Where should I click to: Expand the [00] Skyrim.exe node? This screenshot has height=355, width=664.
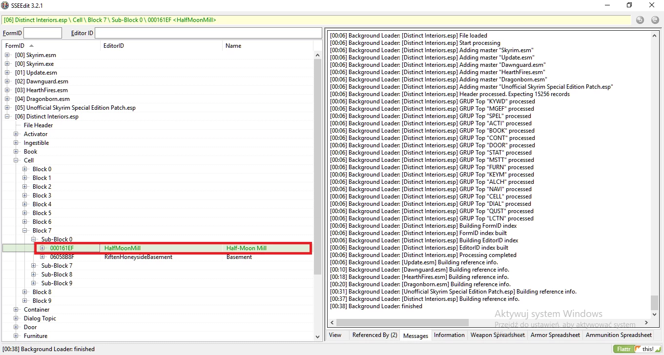tap(7, 64)
